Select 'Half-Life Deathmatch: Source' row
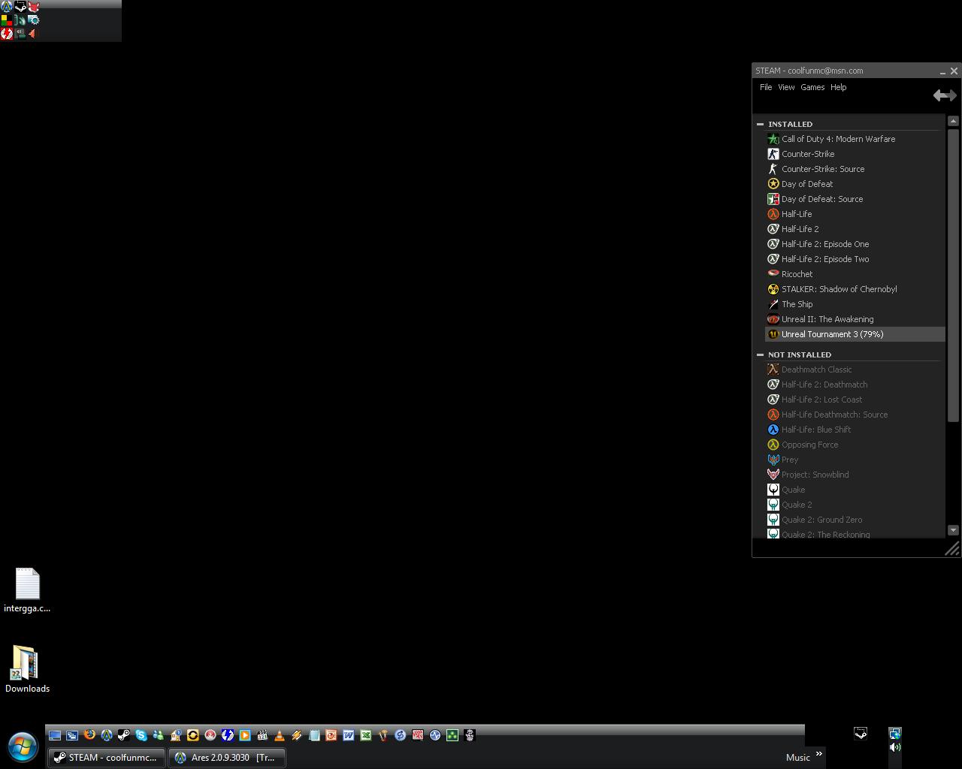 (x=855, y=415)
